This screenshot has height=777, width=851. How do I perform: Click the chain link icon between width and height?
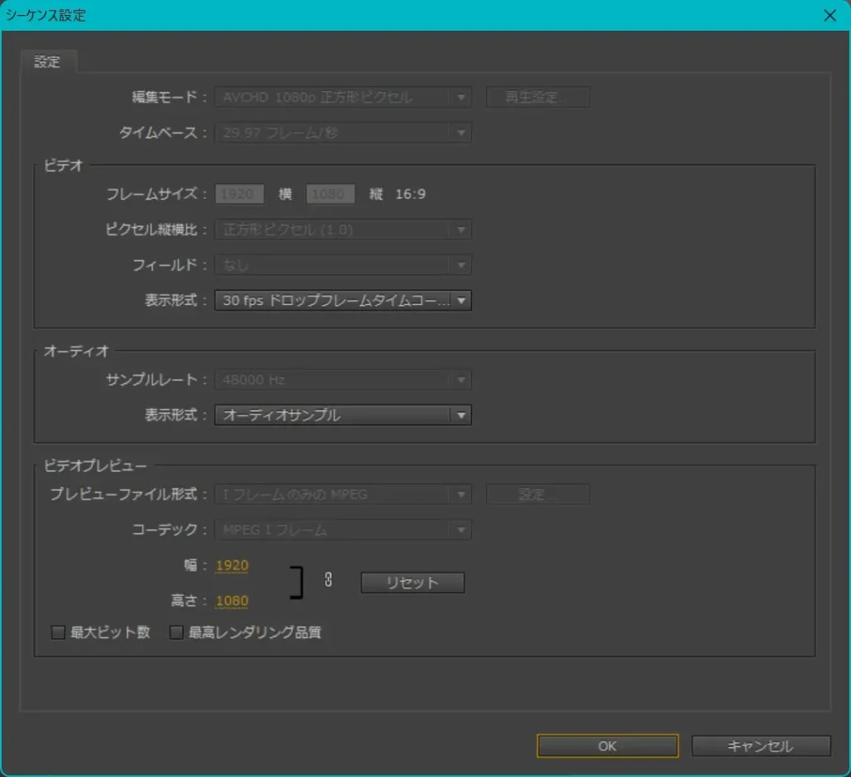pos(328,581)
